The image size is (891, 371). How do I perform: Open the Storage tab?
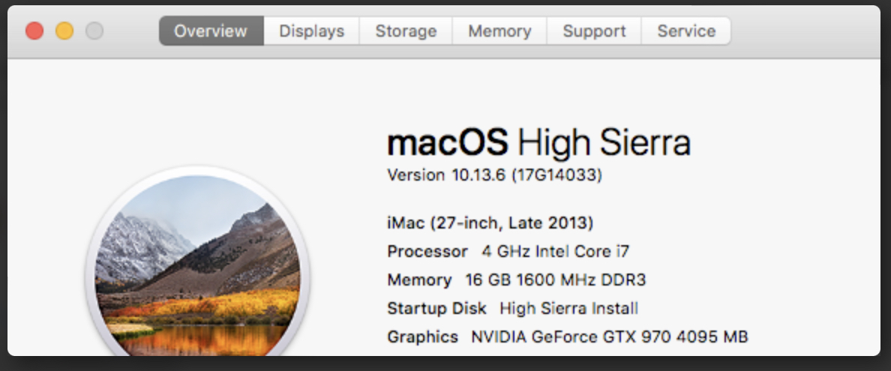tap(406, 31)
